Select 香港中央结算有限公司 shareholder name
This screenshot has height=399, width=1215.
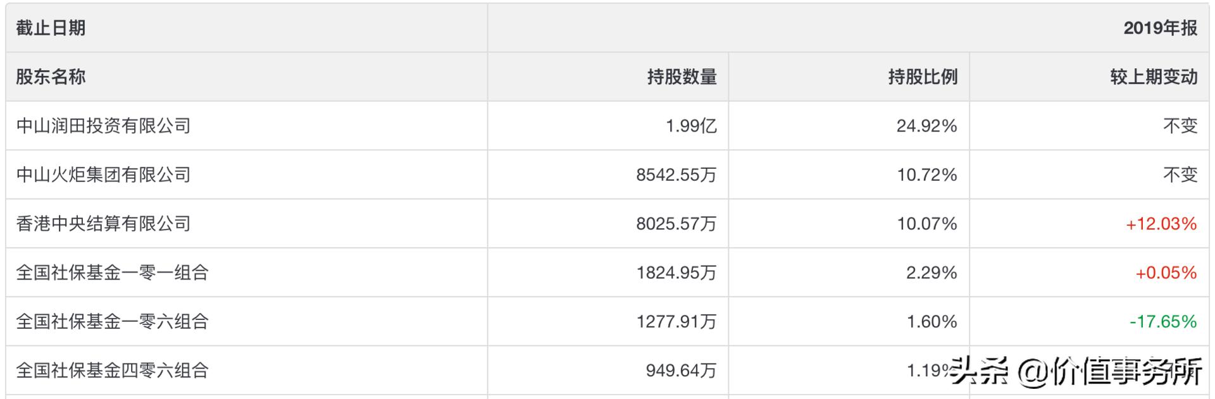click(x=103, y=224)
